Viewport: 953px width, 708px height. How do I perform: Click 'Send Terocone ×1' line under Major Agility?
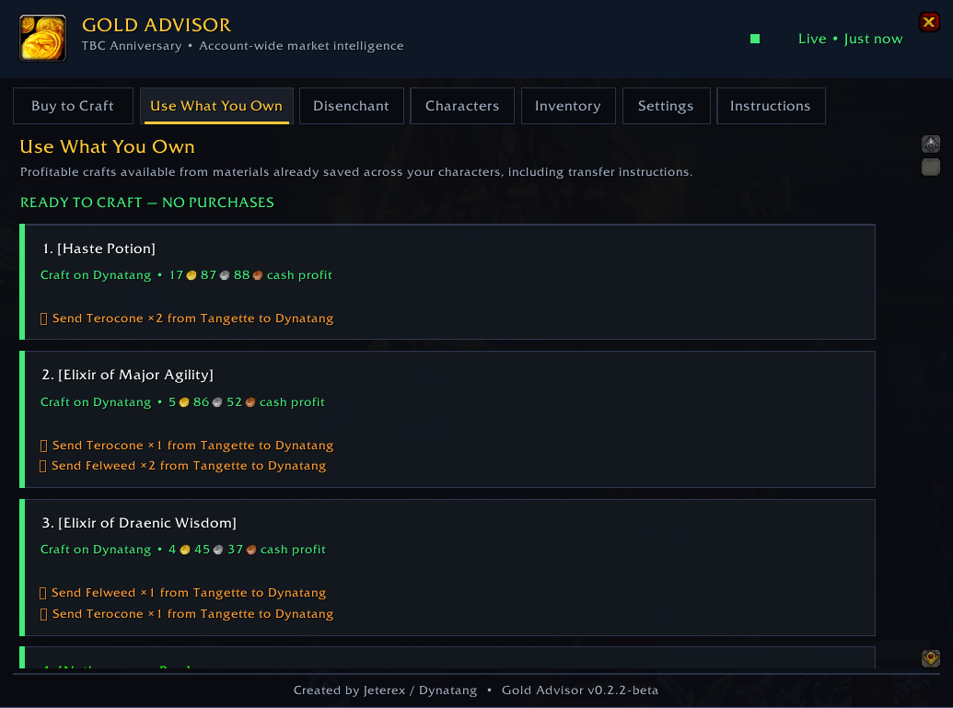coord(192,446)
